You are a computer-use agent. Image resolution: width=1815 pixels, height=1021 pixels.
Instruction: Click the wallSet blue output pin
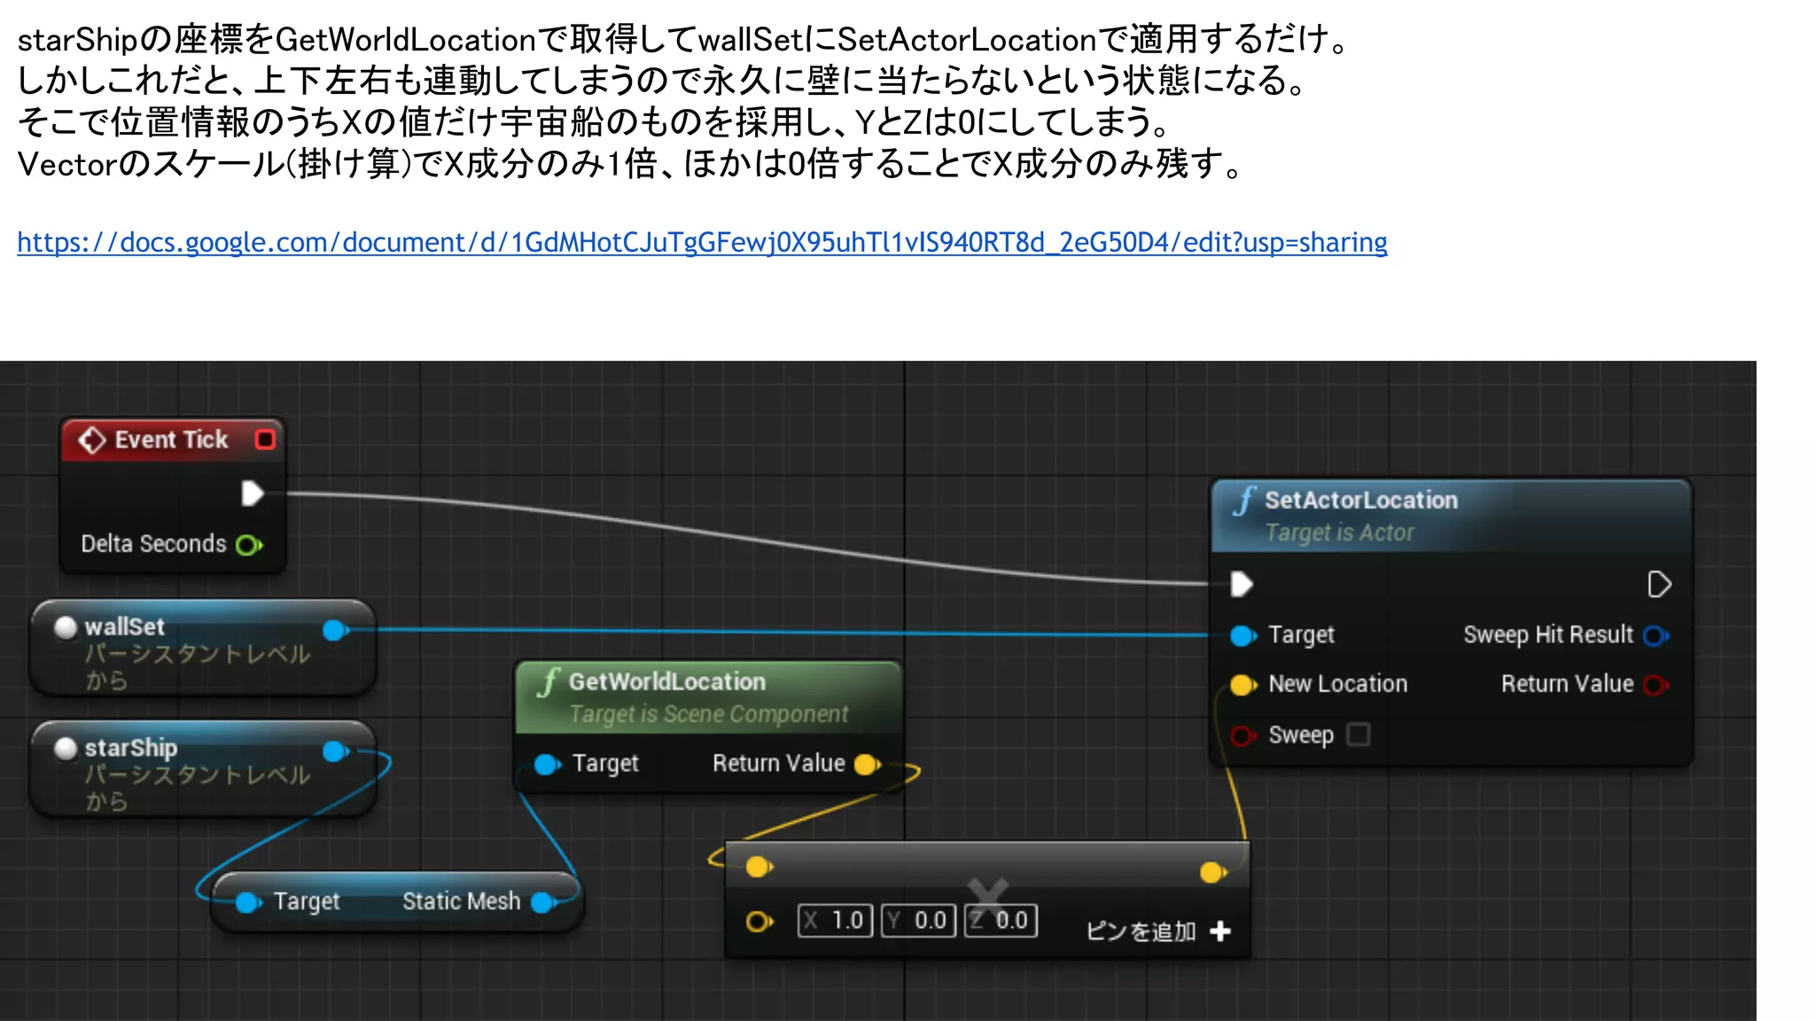point(335,630)
